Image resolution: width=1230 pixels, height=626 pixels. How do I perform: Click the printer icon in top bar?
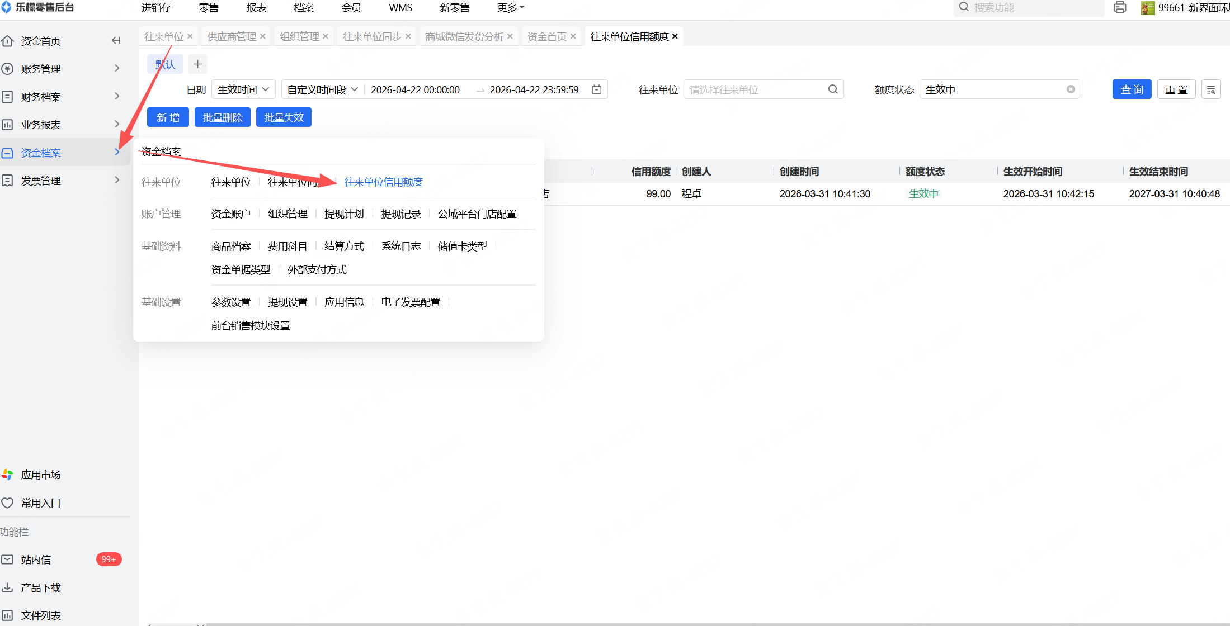(1120, 7)
